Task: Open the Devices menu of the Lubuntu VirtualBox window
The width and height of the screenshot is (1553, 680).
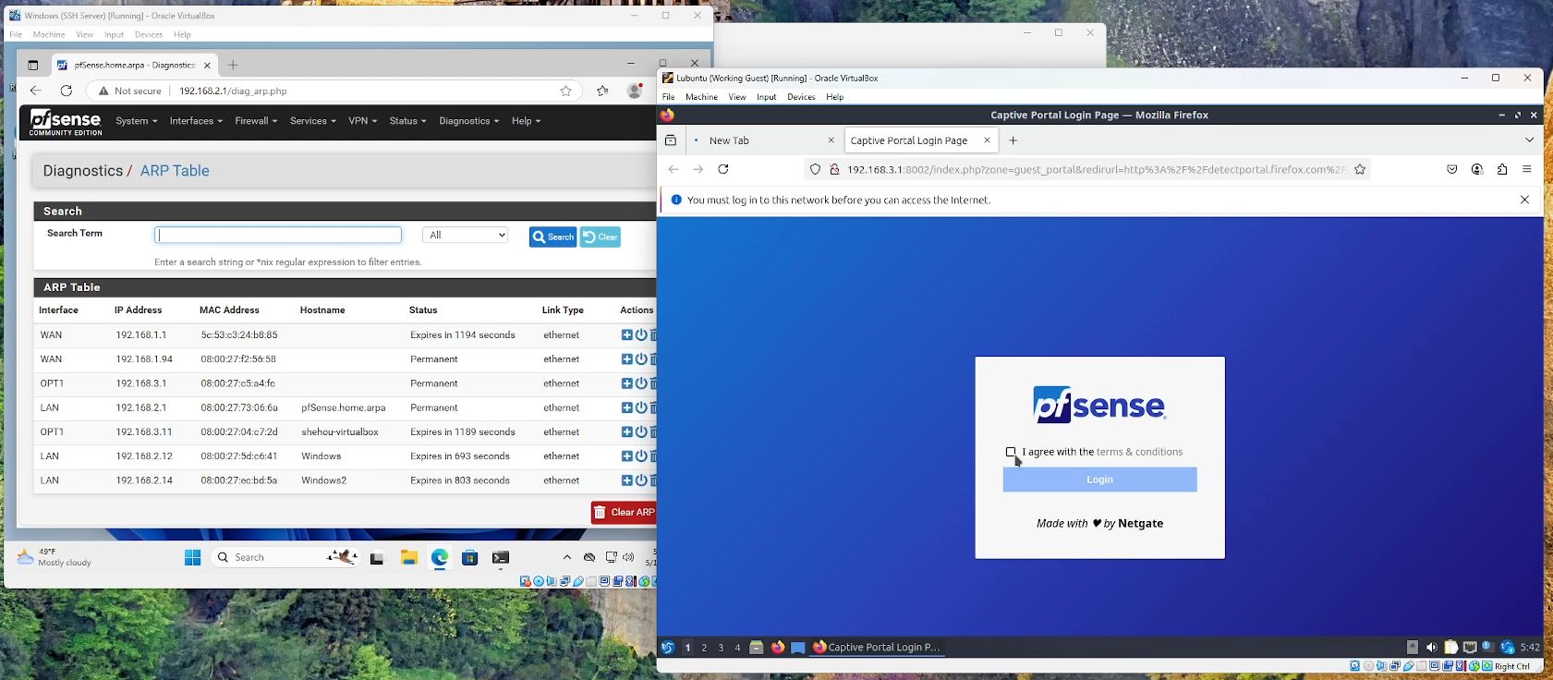Action: pyautogui.click(x=801, y=97)
